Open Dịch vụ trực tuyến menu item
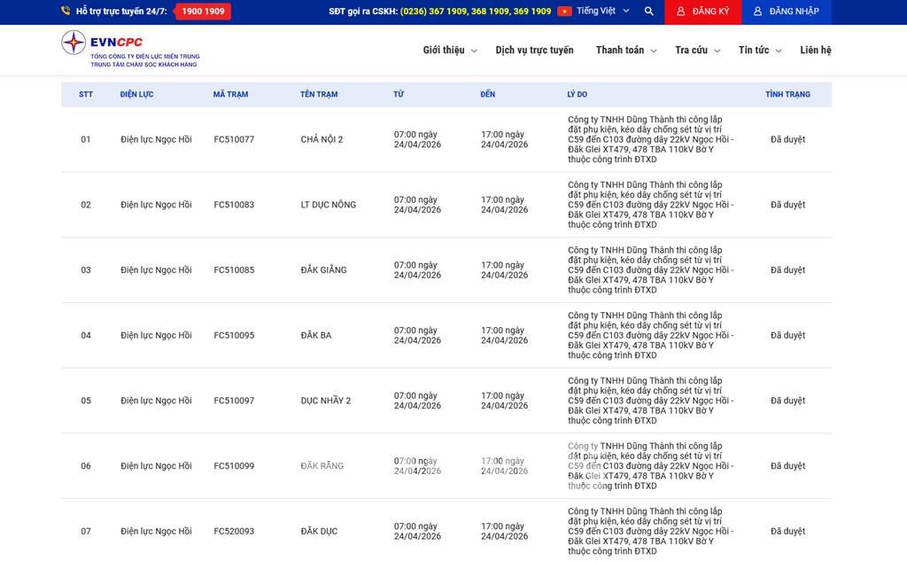Viewport: 907px width, 561px height. pyautogui.click(x=534, y=51)
